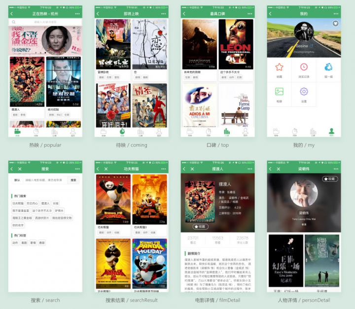Click the keyword search field on popular screen

click(x=45, y=22)
